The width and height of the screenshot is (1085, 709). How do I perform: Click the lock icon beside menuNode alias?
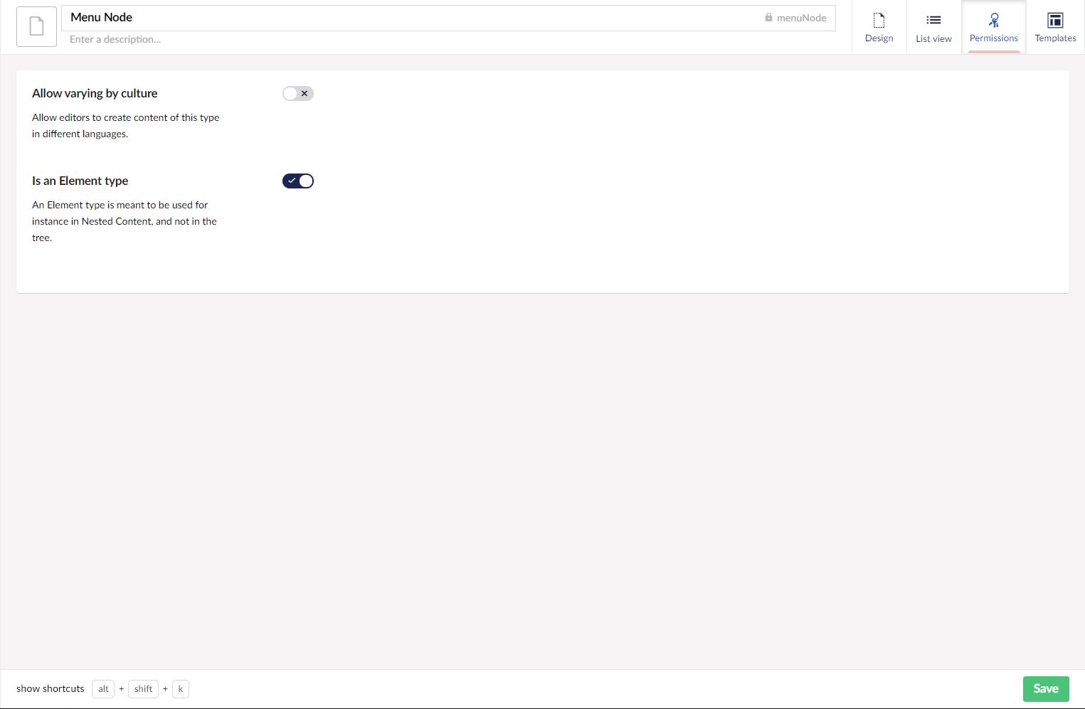(768, 17)
